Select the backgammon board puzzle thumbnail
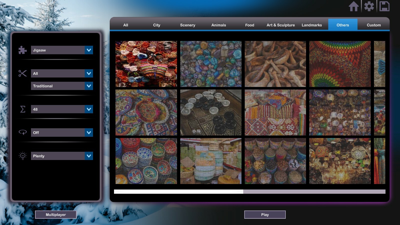The image size is (400, 225). pos(211,112)
